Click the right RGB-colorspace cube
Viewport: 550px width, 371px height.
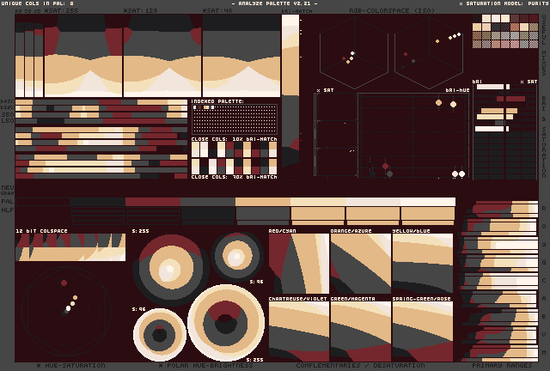point(429,52)
